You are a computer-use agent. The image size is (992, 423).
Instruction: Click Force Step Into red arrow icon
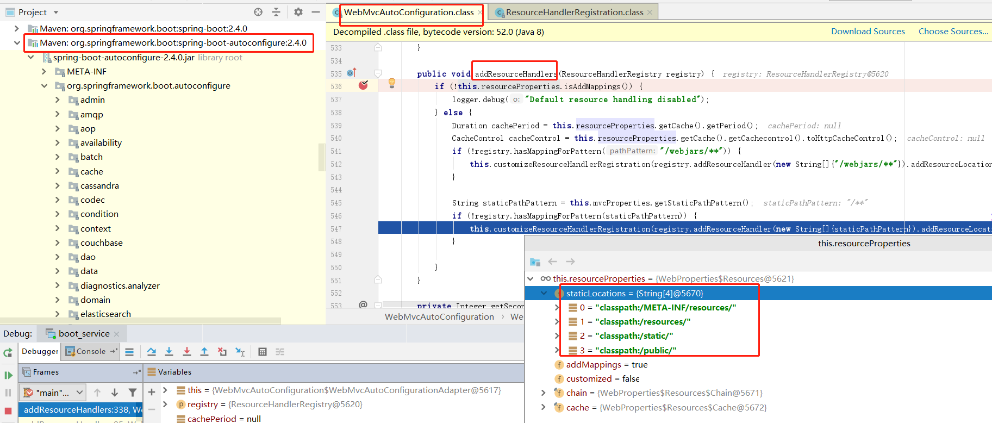(187, 352)
